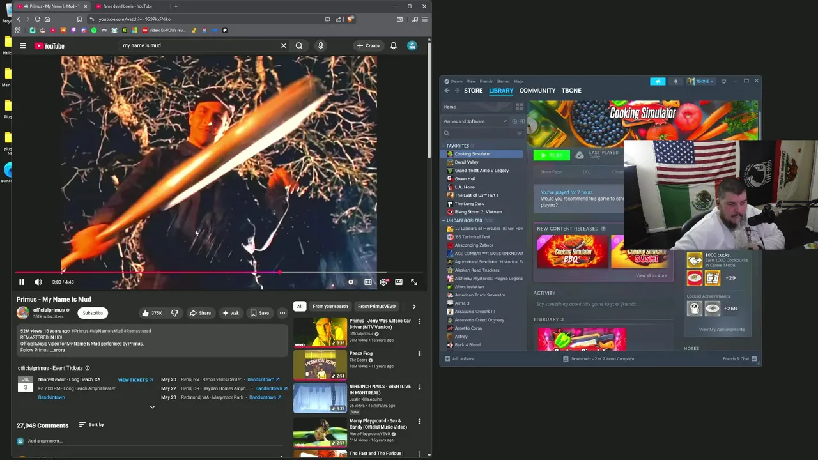This screenshot has width=818, height=460.
Task: Open Steam Downloads status bar entry
Action: (599, 359)
